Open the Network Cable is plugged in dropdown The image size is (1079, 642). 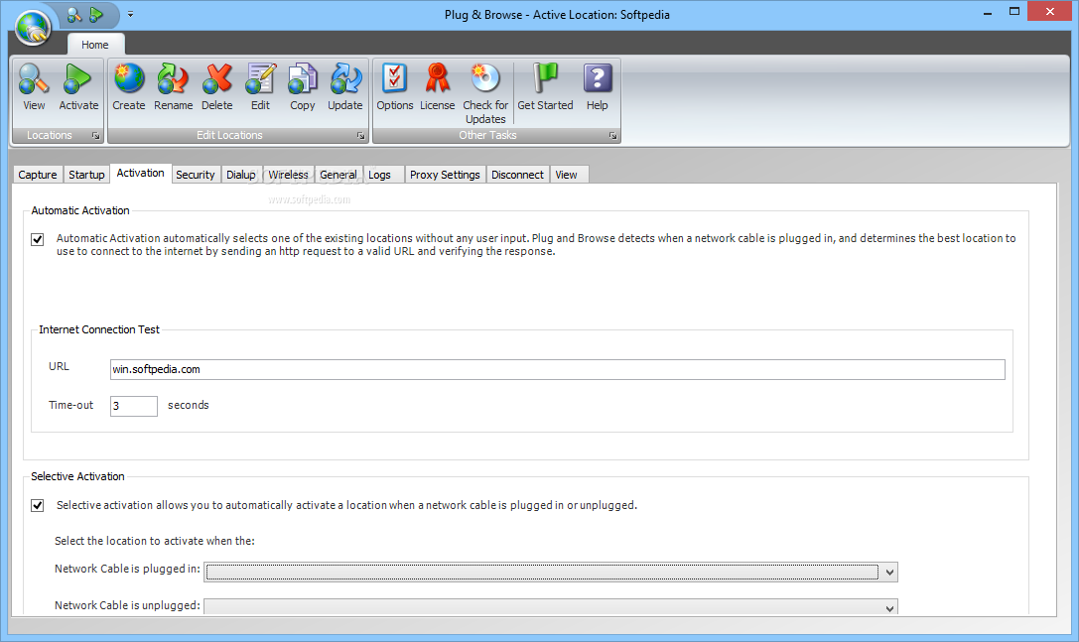(x=551, y=572)
